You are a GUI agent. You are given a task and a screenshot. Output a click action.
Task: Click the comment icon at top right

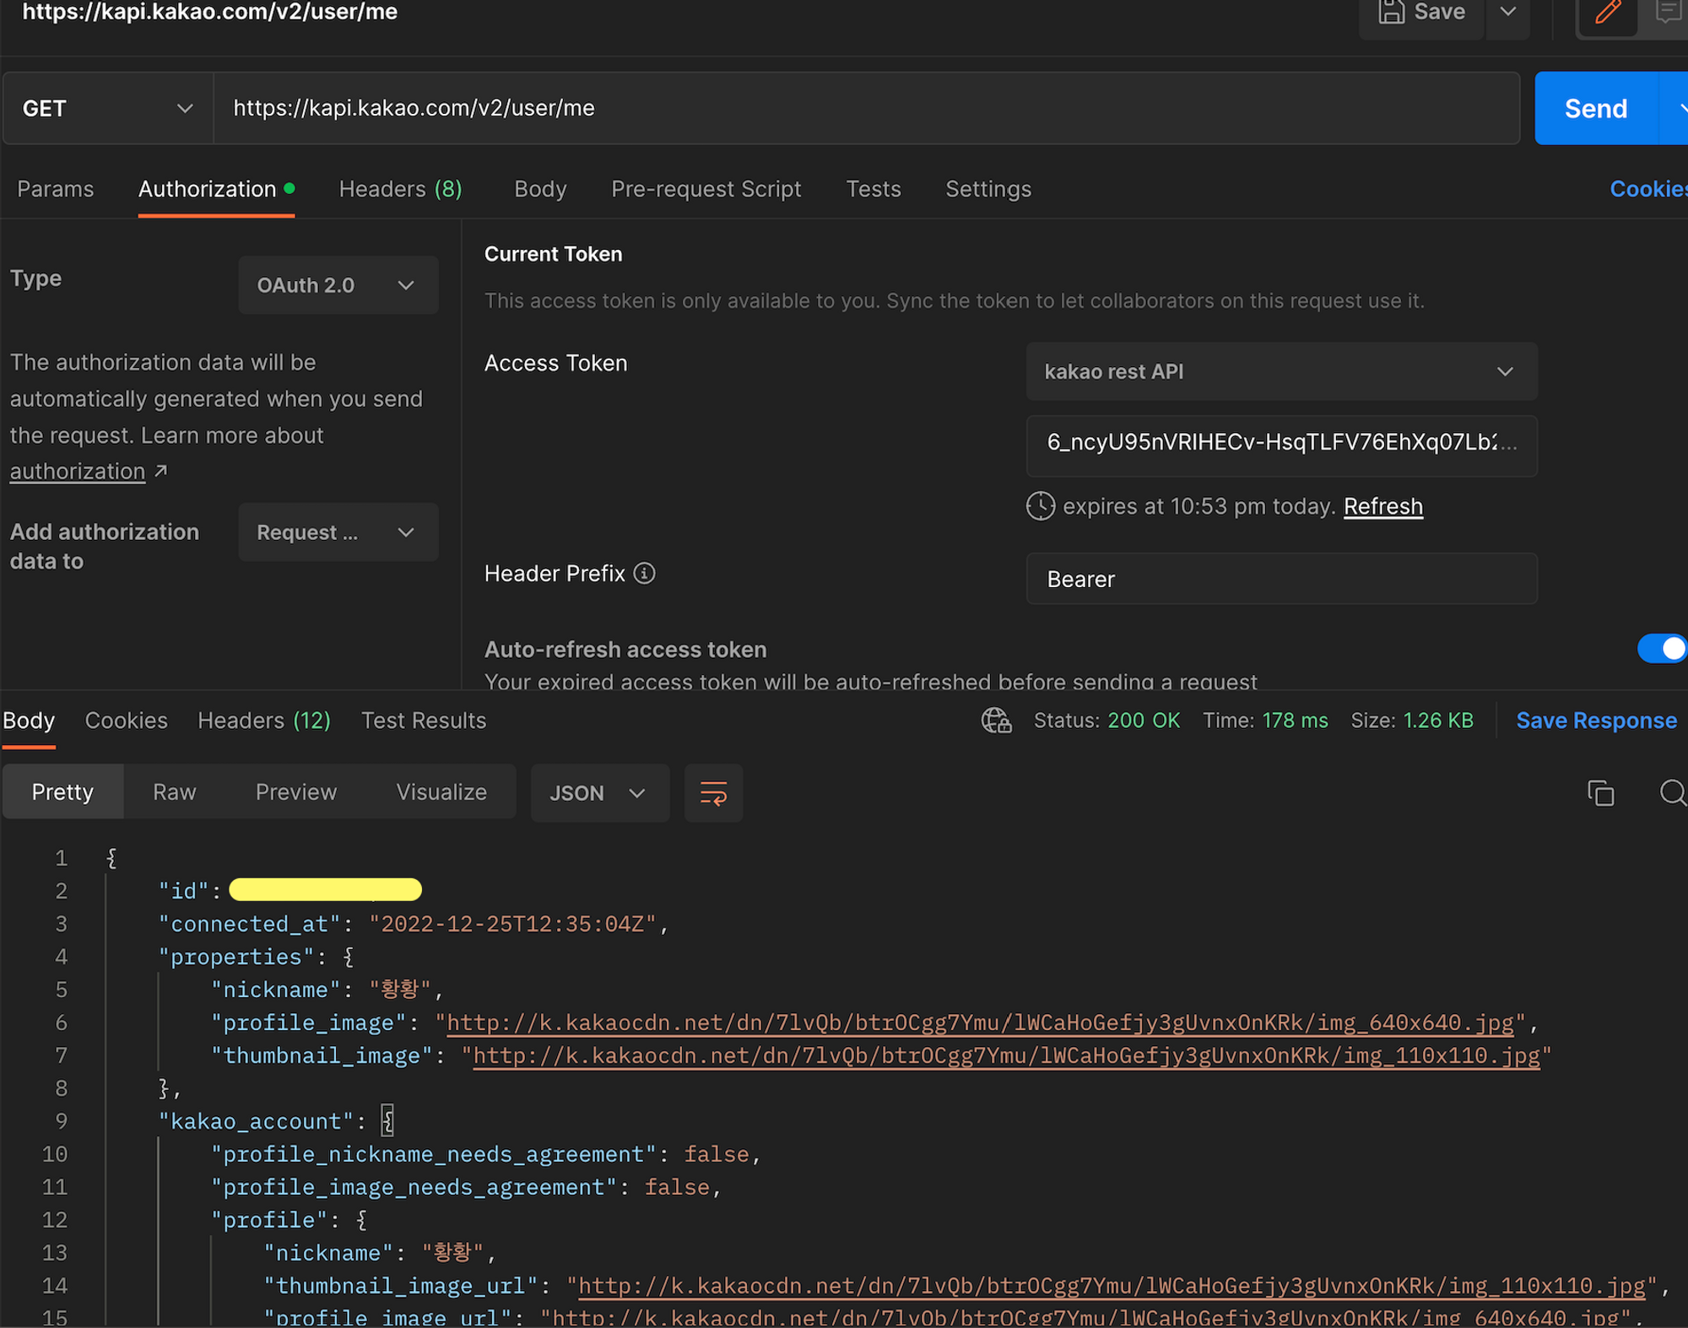coord(1668,12)
